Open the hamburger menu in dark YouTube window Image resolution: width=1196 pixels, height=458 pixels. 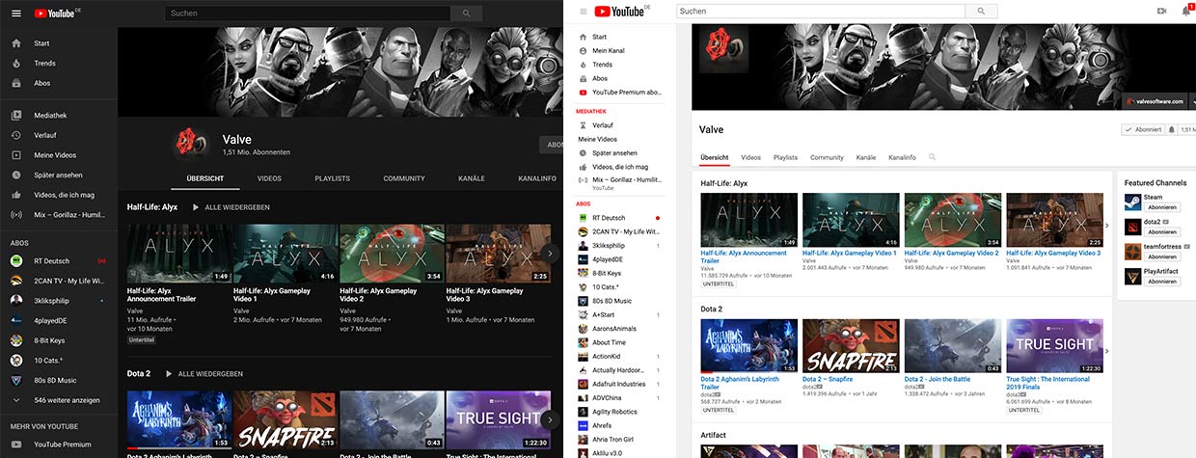[x=16, y=13]
